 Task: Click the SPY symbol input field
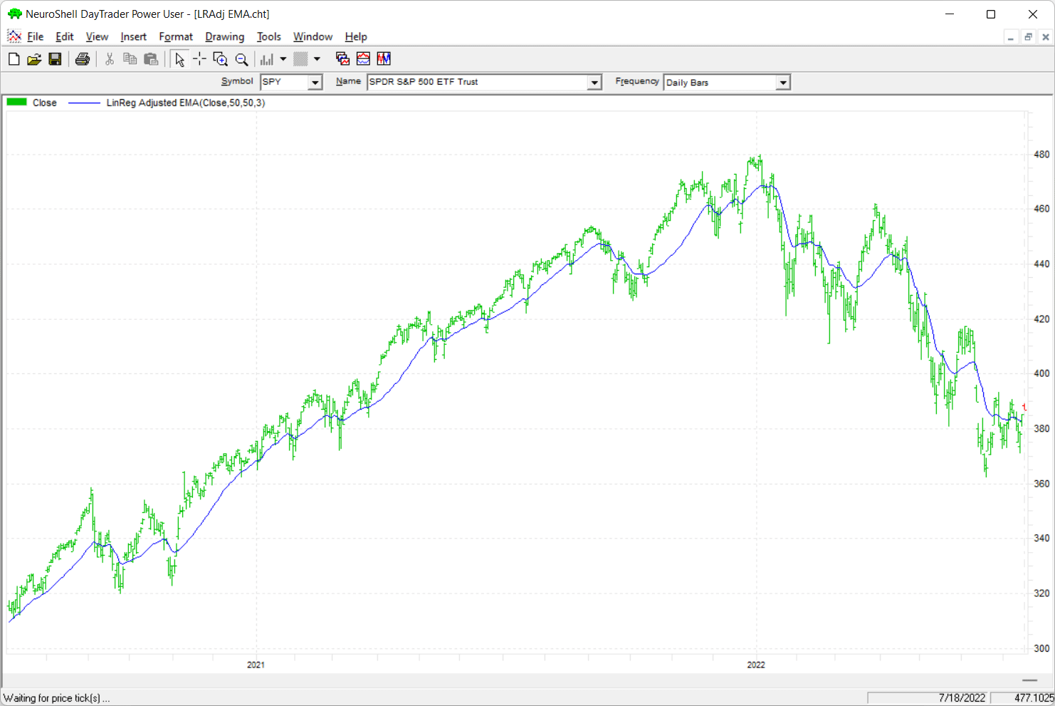click(x=284, y=83)
